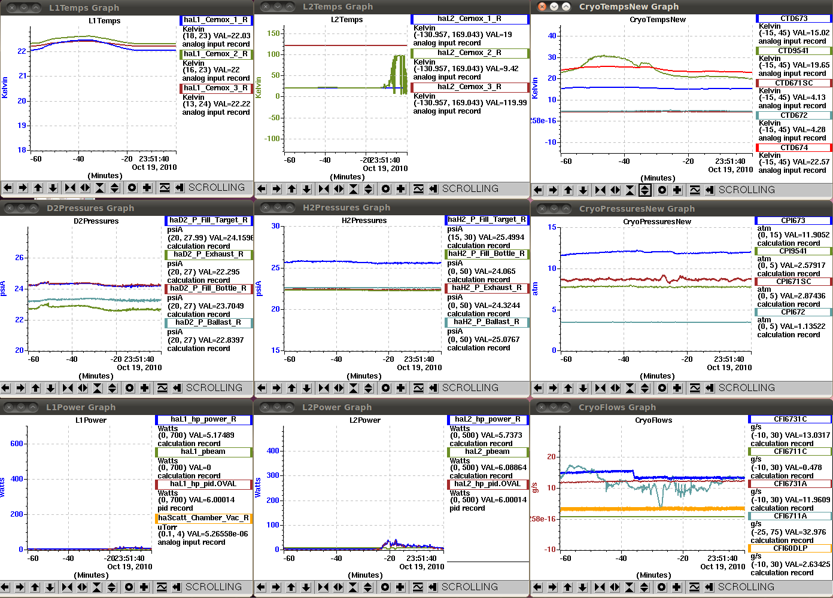Select the CPI9541 legend entry in CryoPressuresNew
The height and width of the screenshot is (598, 833).
[x=794, y=251]
